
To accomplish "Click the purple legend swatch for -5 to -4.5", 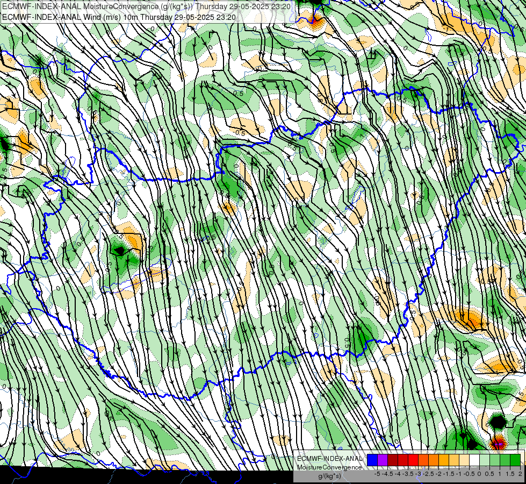I will pyautogui.click(x=383, y=460).
